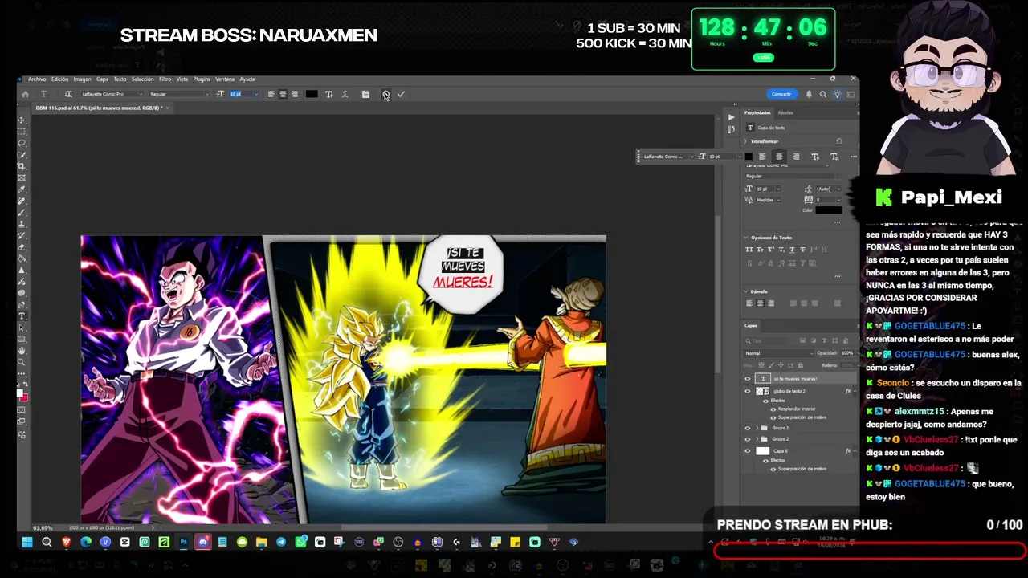The image size is (1028, 578).
Task: Toggle the Character and Paragraph panels
Action: click(365, 94)
